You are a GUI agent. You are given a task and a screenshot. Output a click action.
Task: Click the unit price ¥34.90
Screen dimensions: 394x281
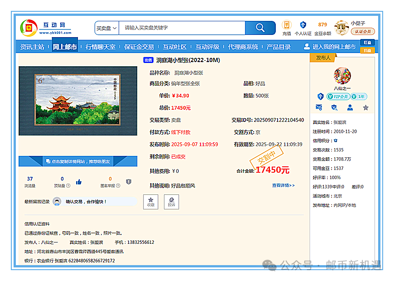pos(180,96)
